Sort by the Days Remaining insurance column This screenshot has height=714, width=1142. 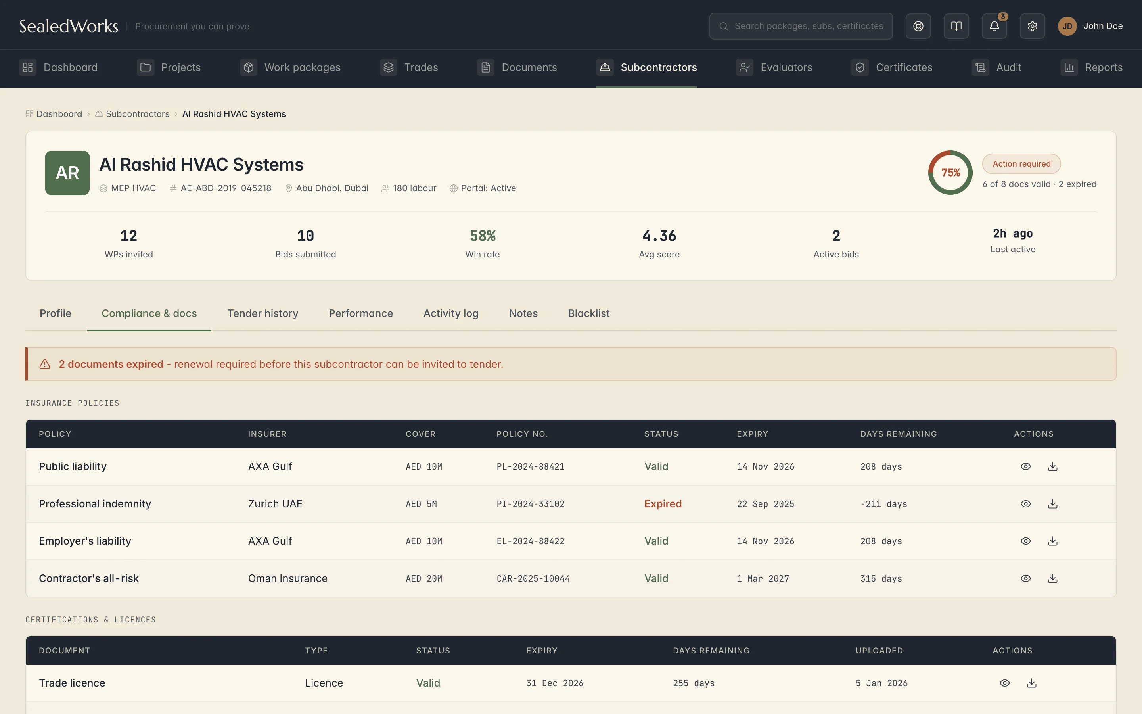point(899,434)
